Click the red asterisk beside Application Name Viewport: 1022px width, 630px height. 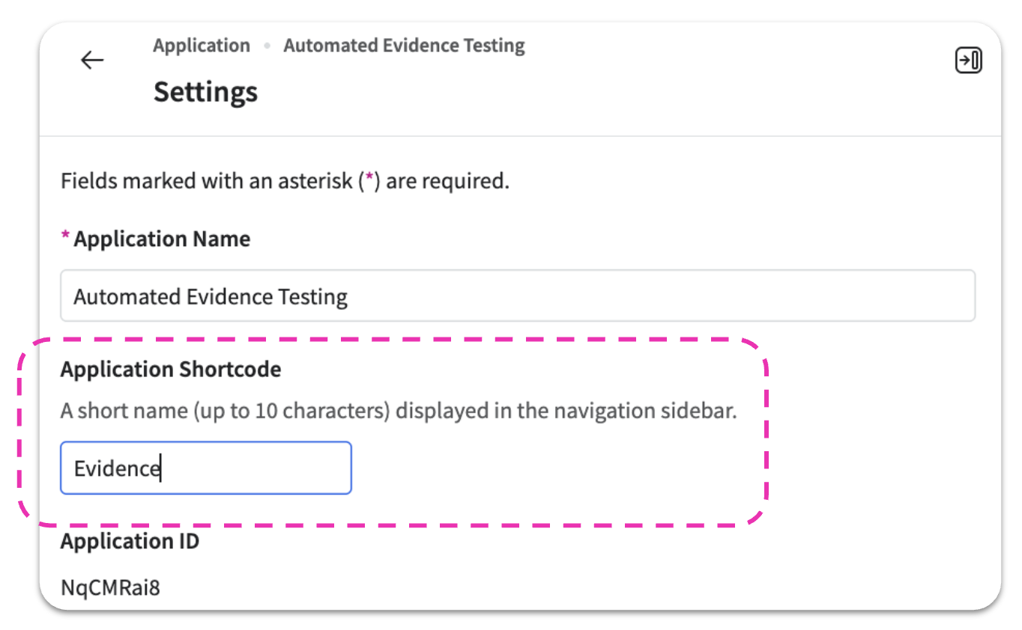click(x=64, y=238)
